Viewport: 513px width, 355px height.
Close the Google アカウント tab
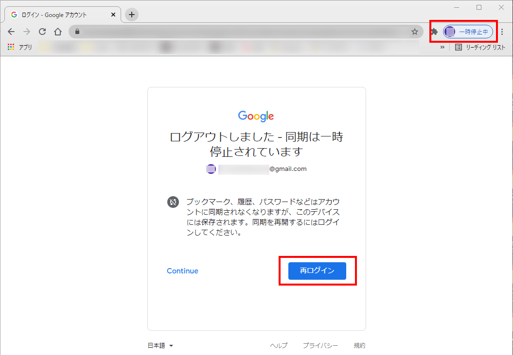pyautogui.click(x=113, y=15)
